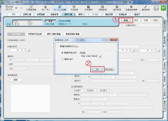Switch to the TOP tab

tap(14, 14)
